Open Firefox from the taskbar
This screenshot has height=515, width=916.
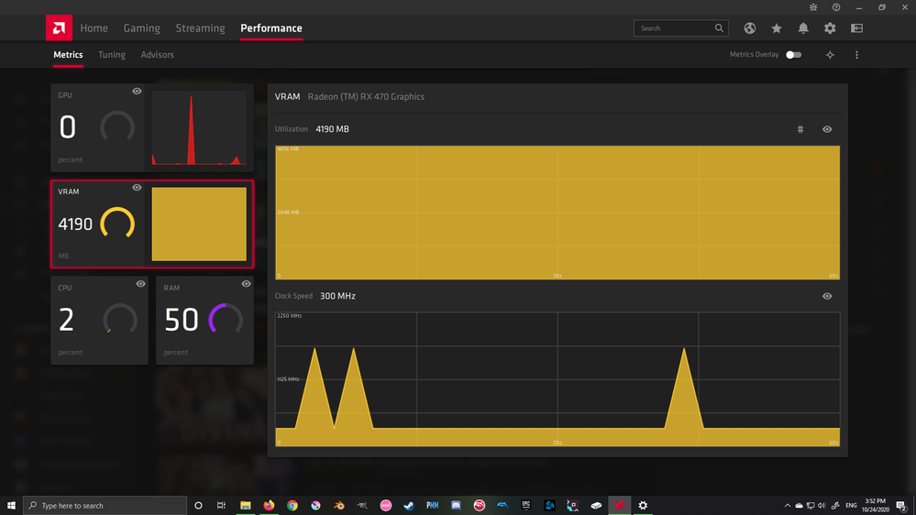(x=269, y=506)
